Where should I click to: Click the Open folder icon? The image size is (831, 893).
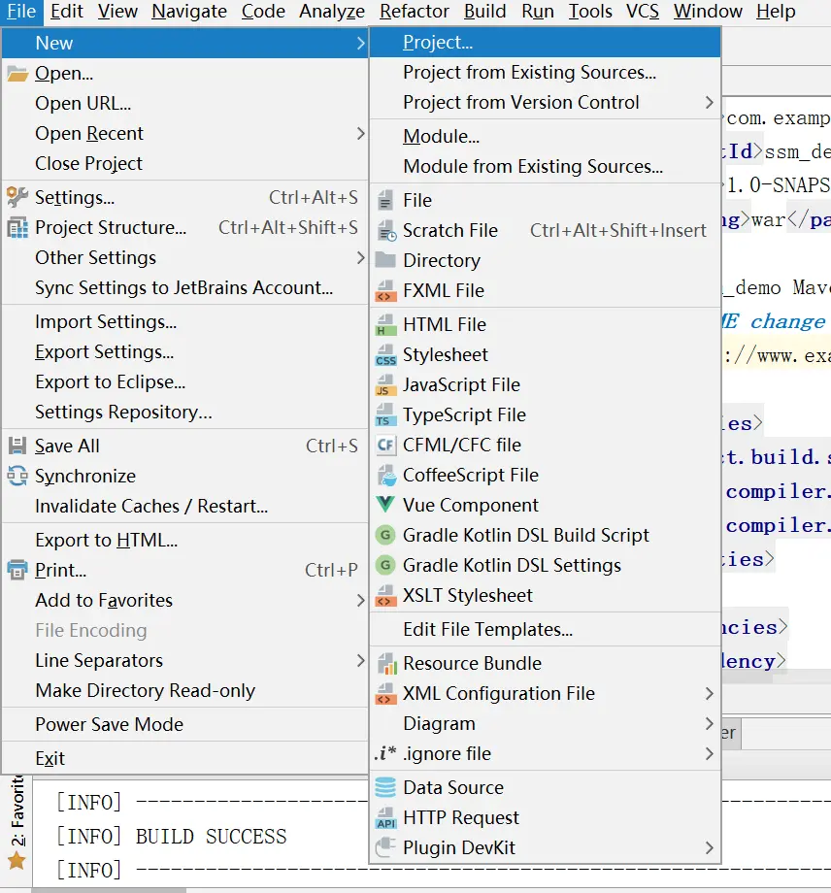pyautogui.click(x=17, y=74)
